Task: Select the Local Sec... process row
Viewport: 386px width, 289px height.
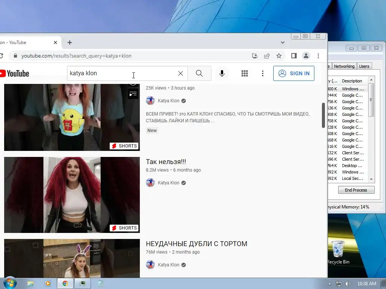Action: 348,178
